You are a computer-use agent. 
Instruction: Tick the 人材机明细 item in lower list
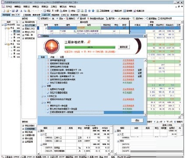23,129
